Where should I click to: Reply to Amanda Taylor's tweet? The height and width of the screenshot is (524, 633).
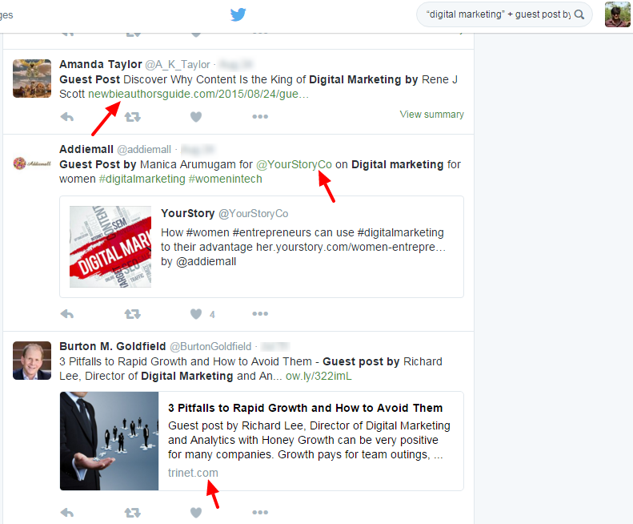[67, 117]
